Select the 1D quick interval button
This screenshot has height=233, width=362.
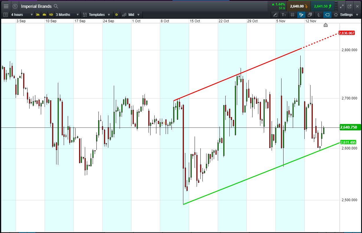[x=51, y=14]
